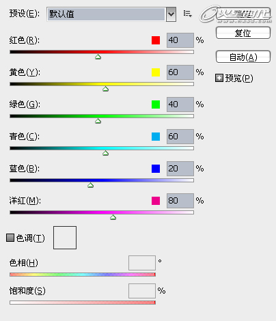The height and width of the screenshot is (321, 276).
Task: Click the 色相(H) hue value field
Action: 142,263
